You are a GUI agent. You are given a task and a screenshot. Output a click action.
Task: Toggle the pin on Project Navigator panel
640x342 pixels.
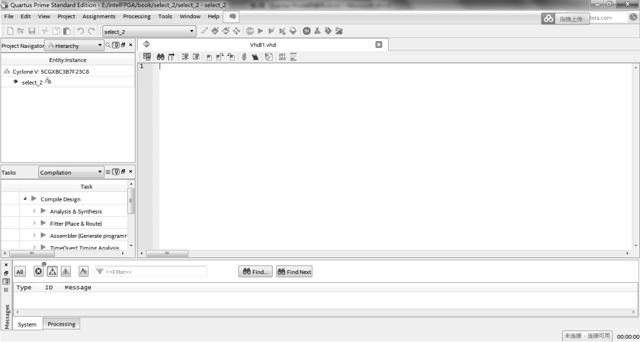116,46
